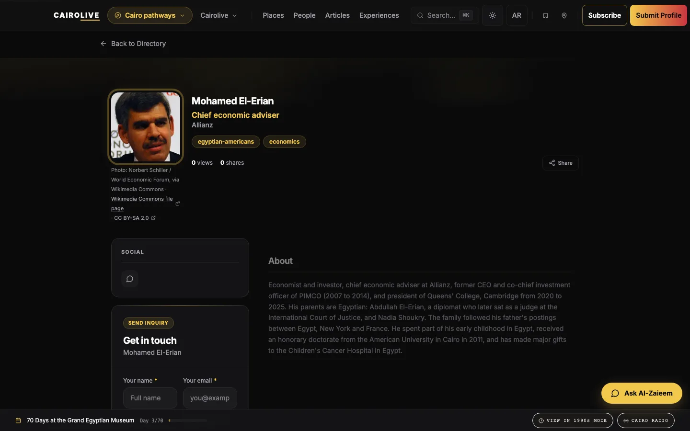Toggle light theme with sun icon
Viewport: 690px width, 431px height.
(493, 15)
